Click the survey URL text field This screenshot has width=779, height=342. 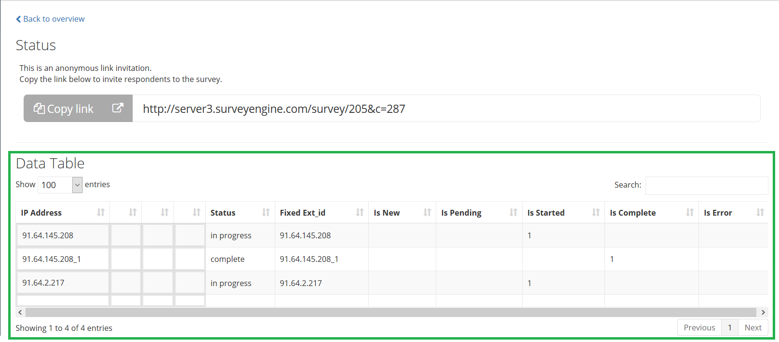tap(446, 109)
